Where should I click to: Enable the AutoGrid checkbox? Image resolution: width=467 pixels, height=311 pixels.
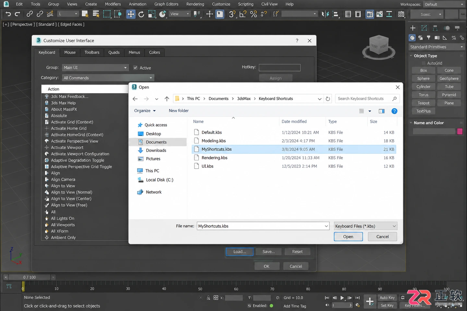[424, 63]
